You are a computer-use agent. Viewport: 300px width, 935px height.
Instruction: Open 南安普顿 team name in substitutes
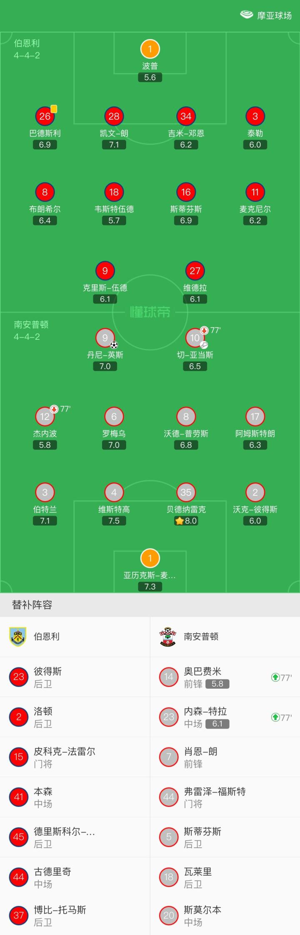click(x=201, y=637)
